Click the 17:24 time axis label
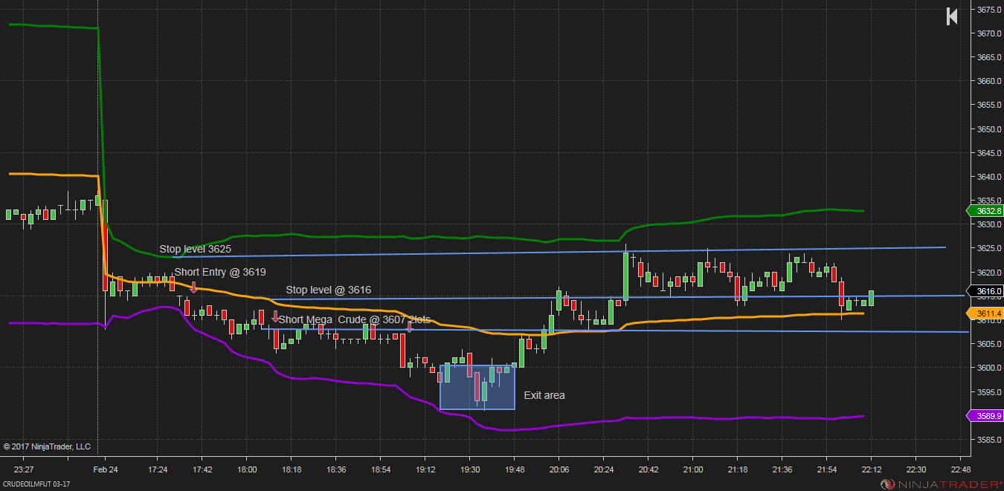The width and height of the screenshot is (1004, 491). tap(158, 469)
